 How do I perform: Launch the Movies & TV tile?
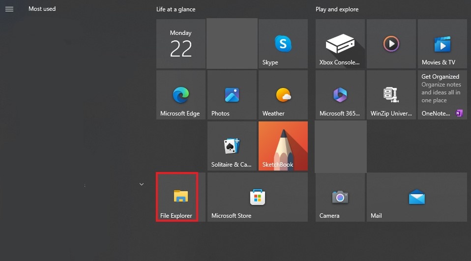tap(442, 44)
